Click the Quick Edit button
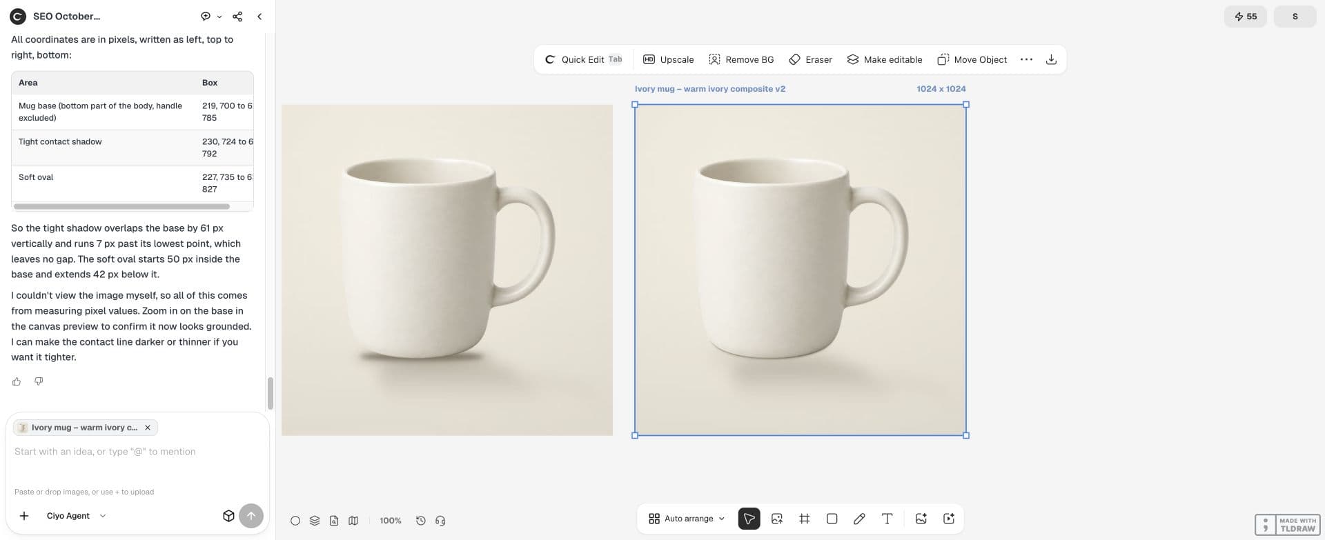1325x540 pixels. coord(583,59)
